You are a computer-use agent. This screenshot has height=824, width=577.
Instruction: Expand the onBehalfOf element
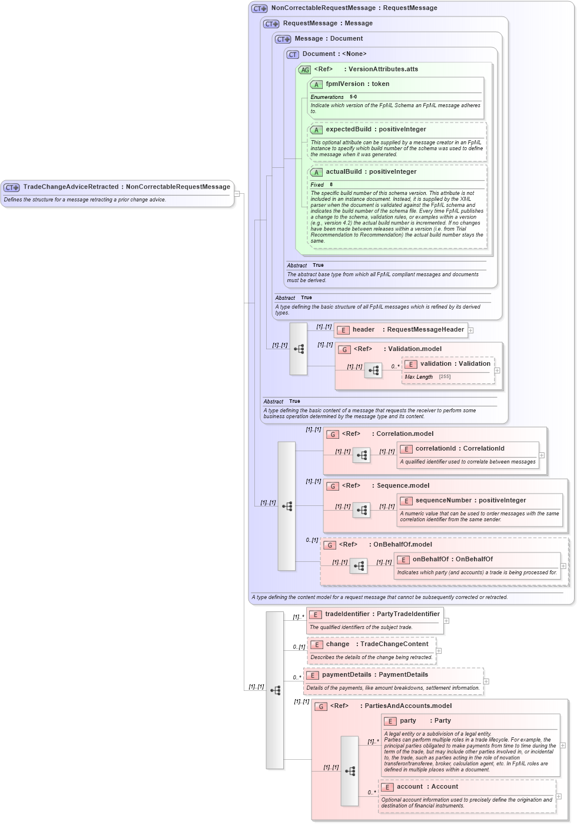pos(563,566)
